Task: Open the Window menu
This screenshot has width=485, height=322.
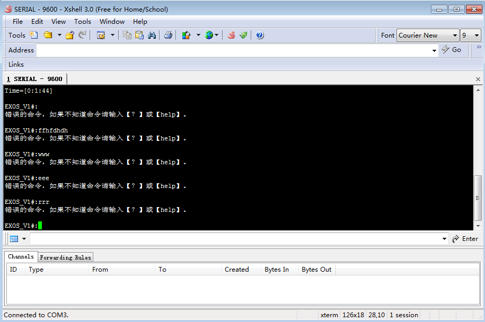Action: [x=112, y=22]
